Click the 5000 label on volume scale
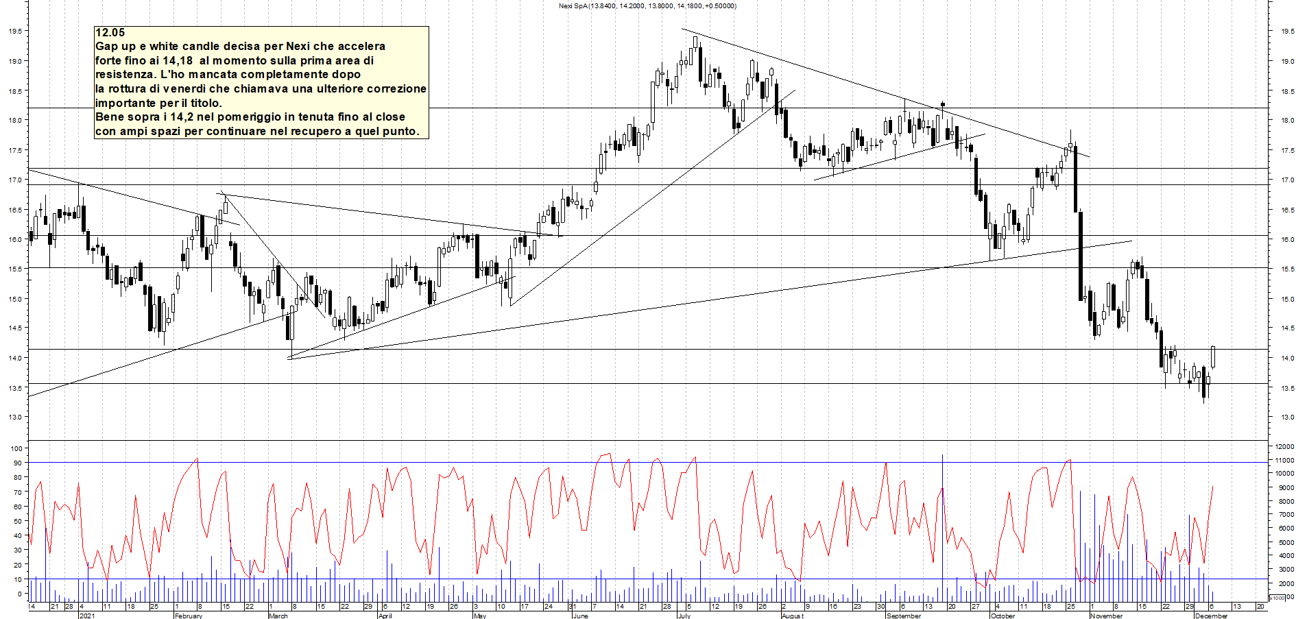Viewport: 1296px width, 619px height. coord(1286,543)
